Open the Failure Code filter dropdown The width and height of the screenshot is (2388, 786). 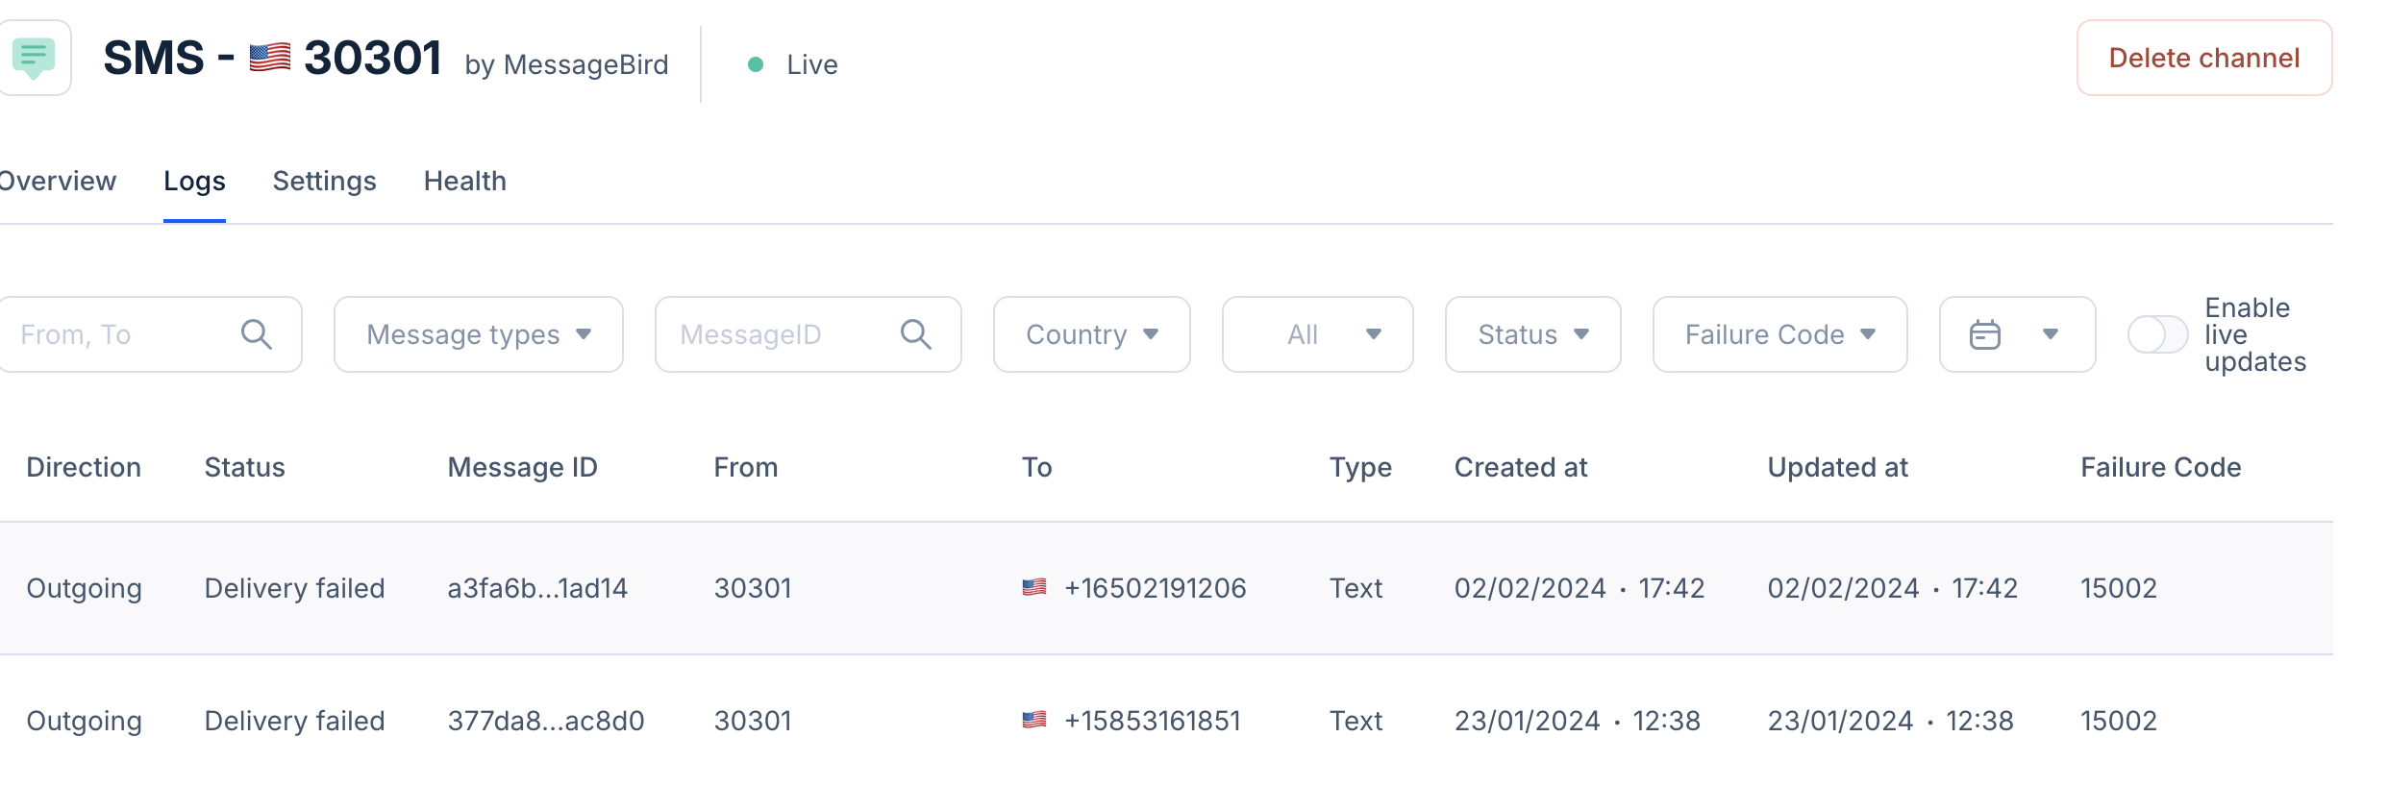[1779, 334]
